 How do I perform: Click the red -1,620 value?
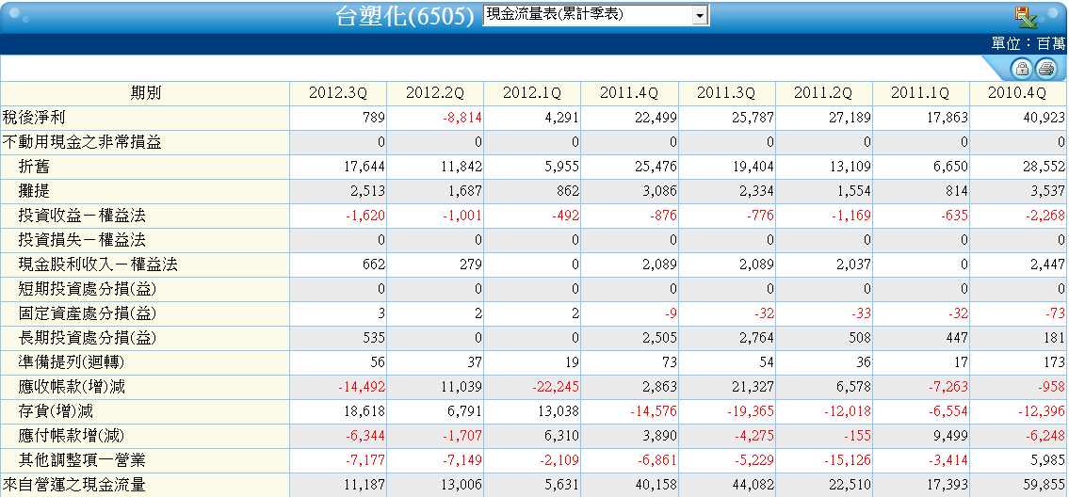[366, 216]
